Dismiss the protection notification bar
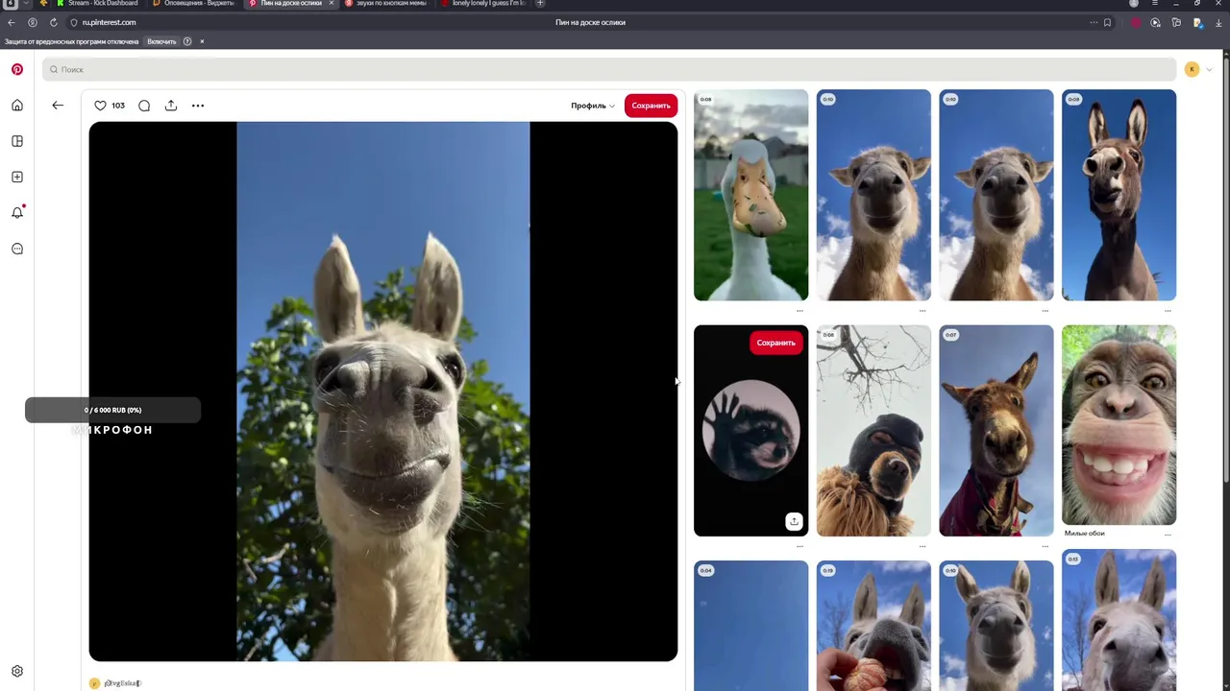The width and height of the screenshot is (1230, 691). [202, 41]
